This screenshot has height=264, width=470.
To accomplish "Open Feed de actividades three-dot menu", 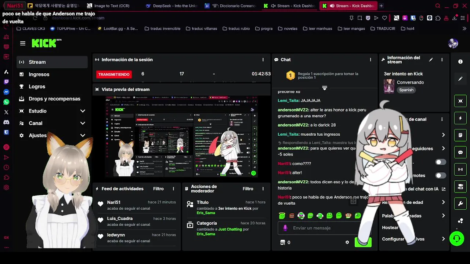I will 173,189.
